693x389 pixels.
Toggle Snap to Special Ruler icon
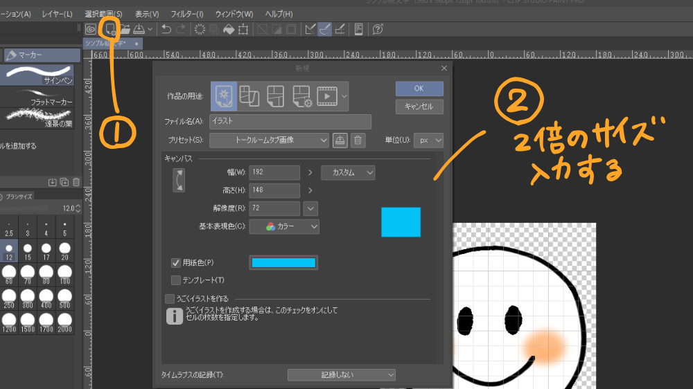pos(325,29)
